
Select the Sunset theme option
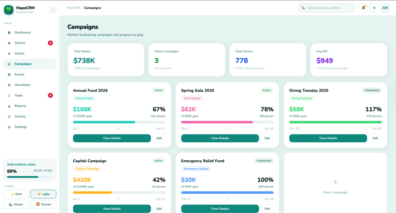point(43,204)
